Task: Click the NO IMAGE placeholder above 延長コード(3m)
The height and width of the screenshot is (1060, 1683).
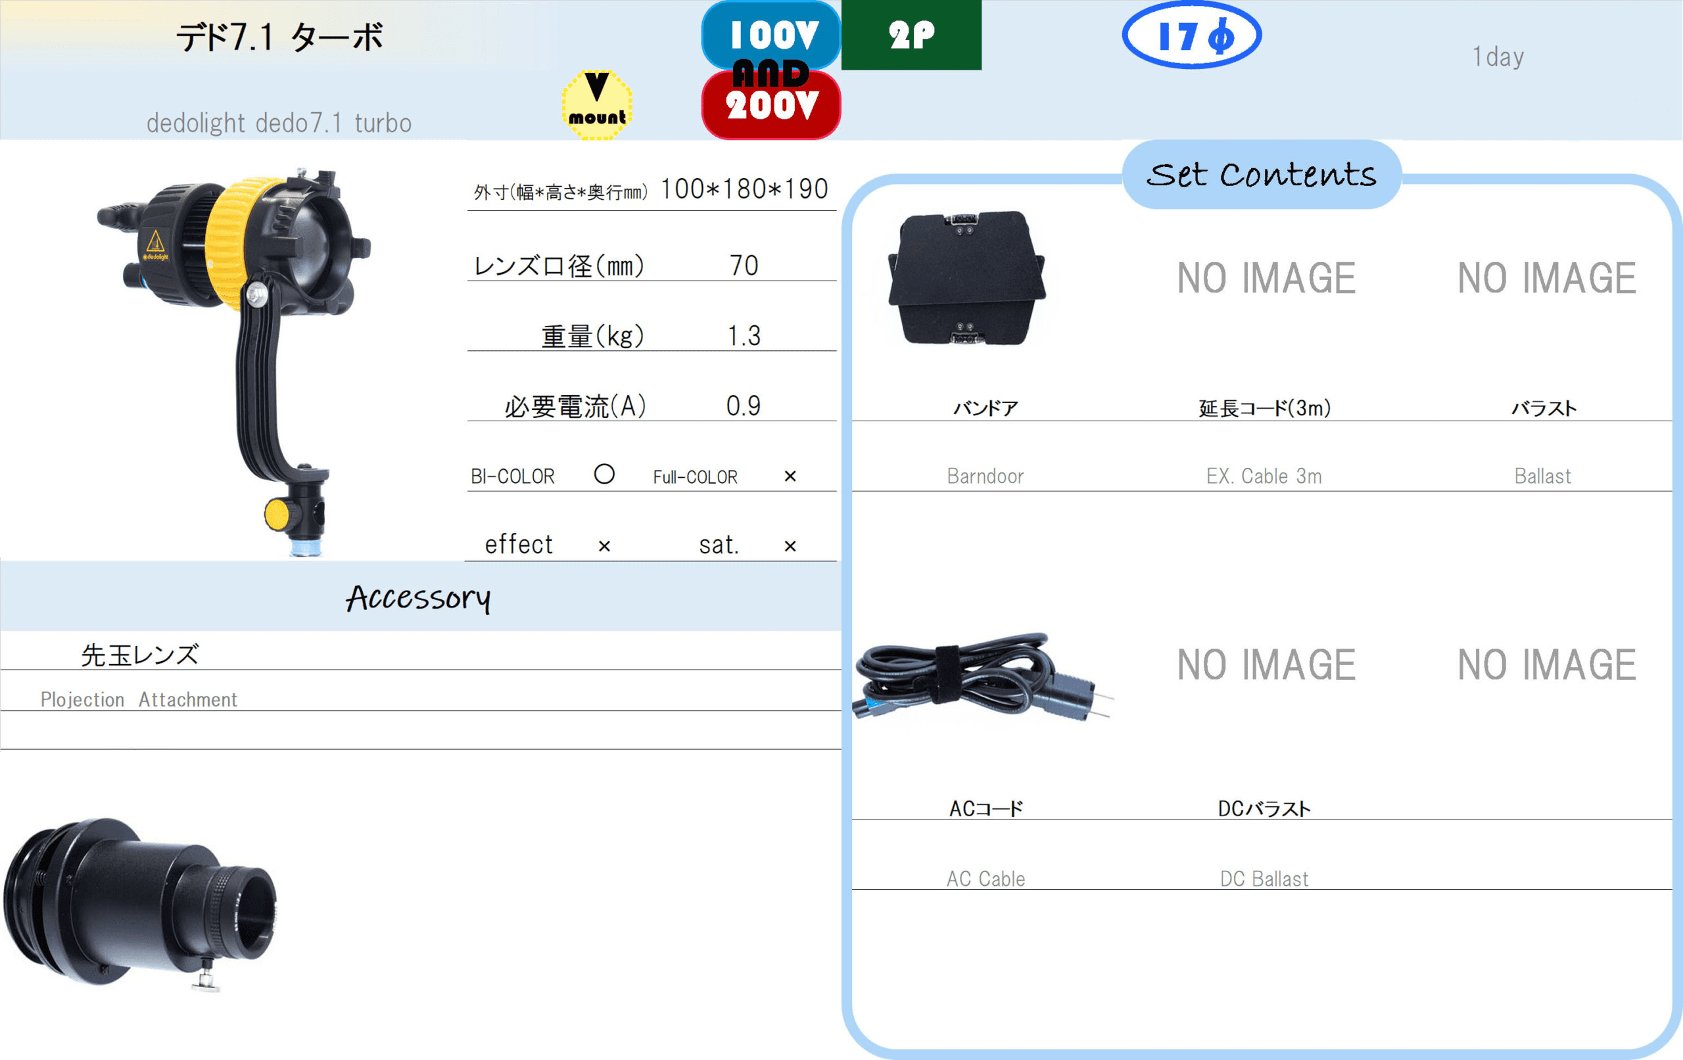Action: (1266, 278)
